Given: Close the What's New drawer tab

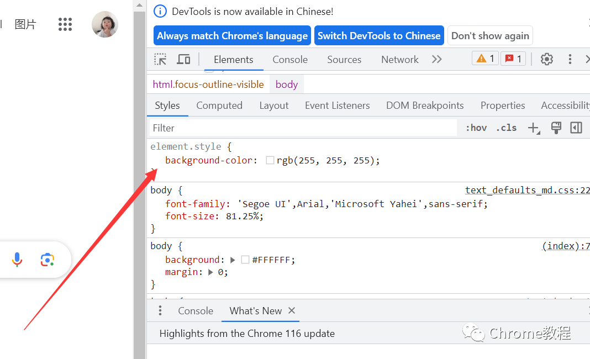Looking at the screenshot, I should 292,310.
